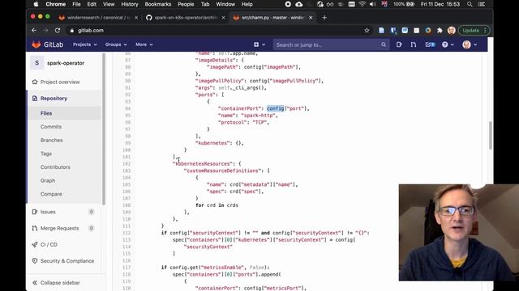519x291 pixels.
Task: Open Merge Requests in the sidebar
Action: [x=59, y=228]
